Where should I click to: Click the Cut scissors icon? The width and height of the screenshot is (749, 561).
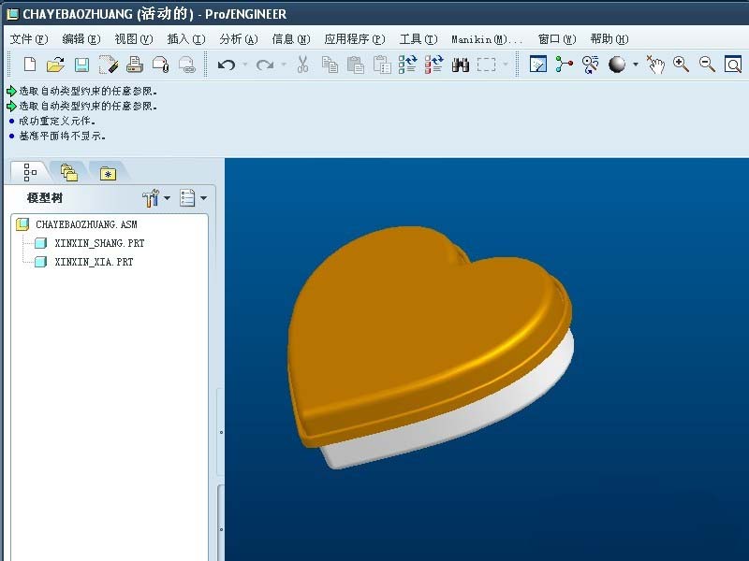point(302,65)
